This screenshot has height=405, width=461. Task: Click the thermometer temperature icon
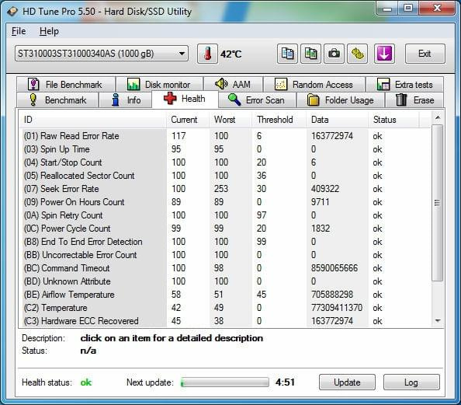click(x=207, y=54)
